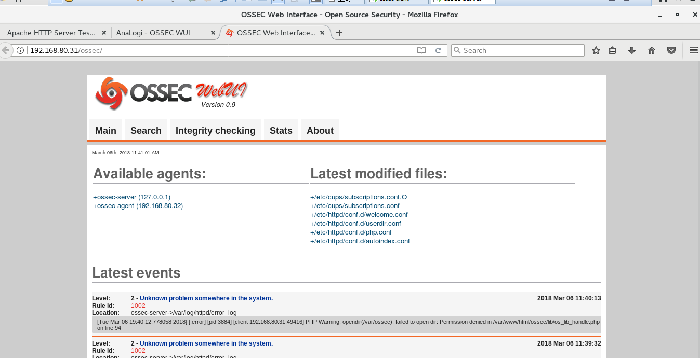Bookmark this page with the star icon

pos(596,50)
